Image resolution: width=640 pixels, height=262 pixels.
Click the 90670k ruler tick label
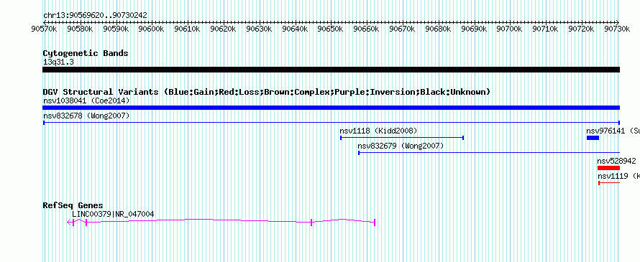pos(403,29)
